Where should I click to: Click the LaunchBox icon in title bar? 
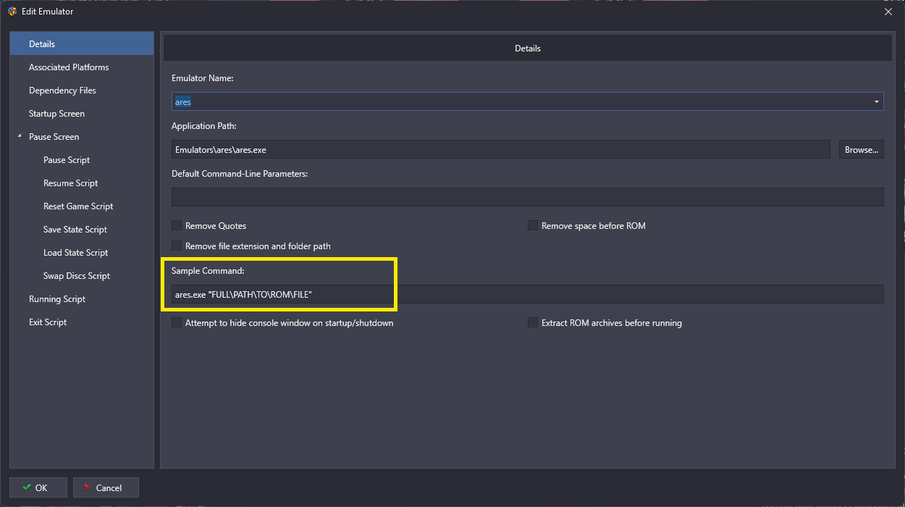tap(12, 12)
